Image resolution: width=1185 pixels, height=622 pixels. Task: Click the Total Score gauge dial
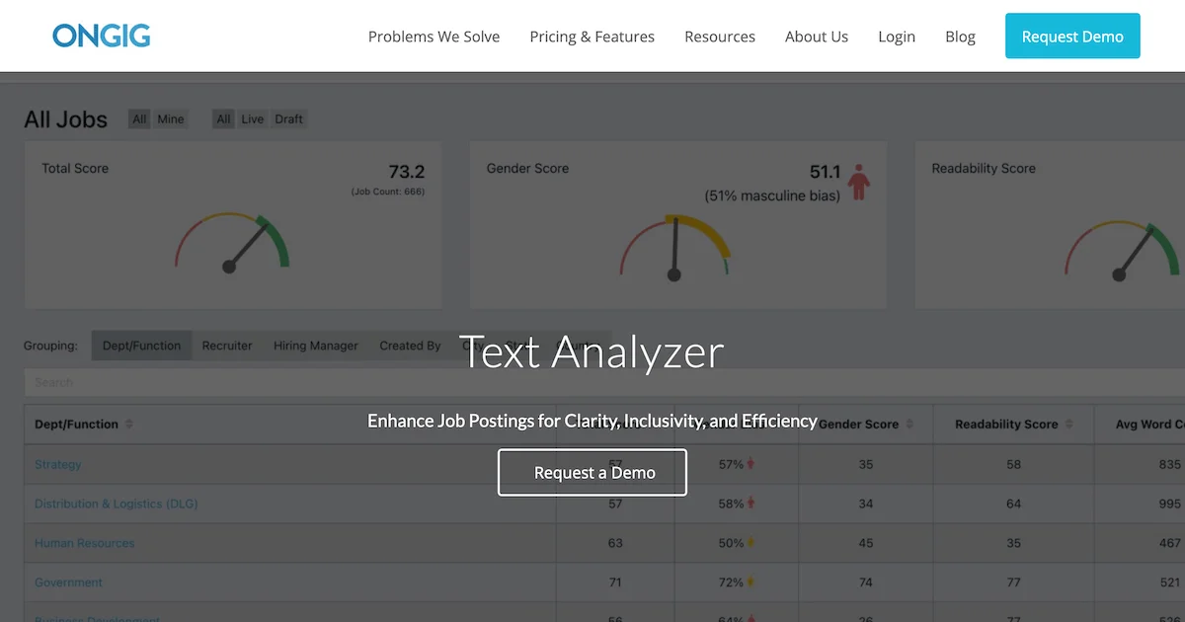coord(233,243)
